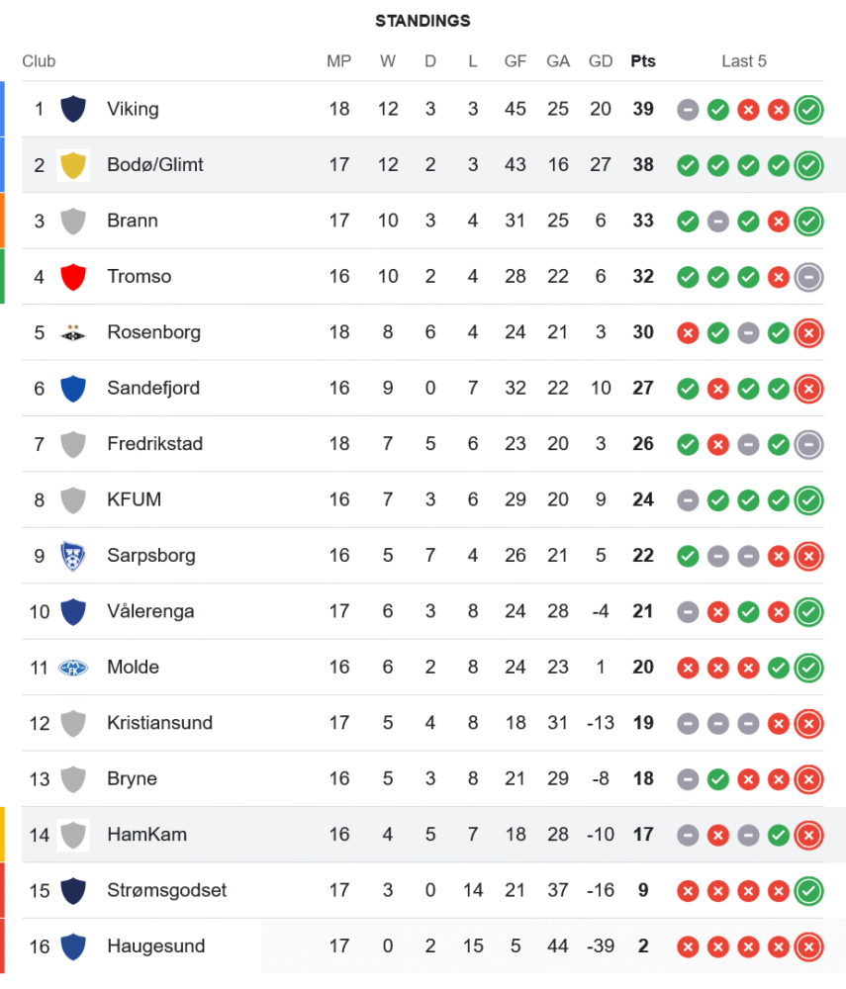The image size is (846, 989).
Task: Click the GD column header
Action: 601,61
